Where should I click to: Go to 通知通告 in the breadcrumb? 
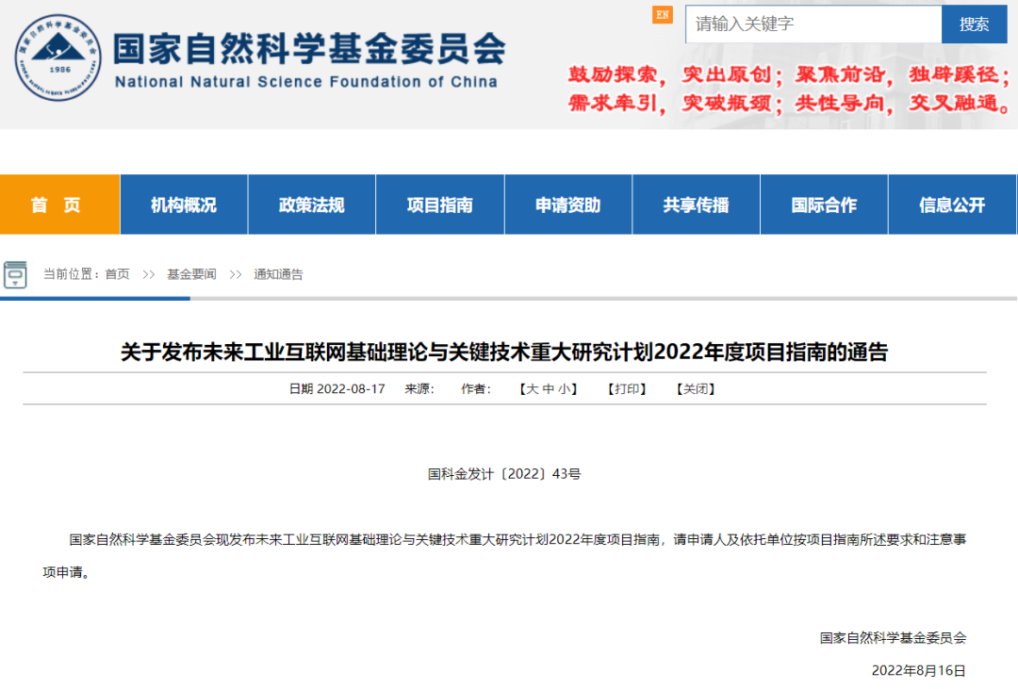(x=278, y=274)
